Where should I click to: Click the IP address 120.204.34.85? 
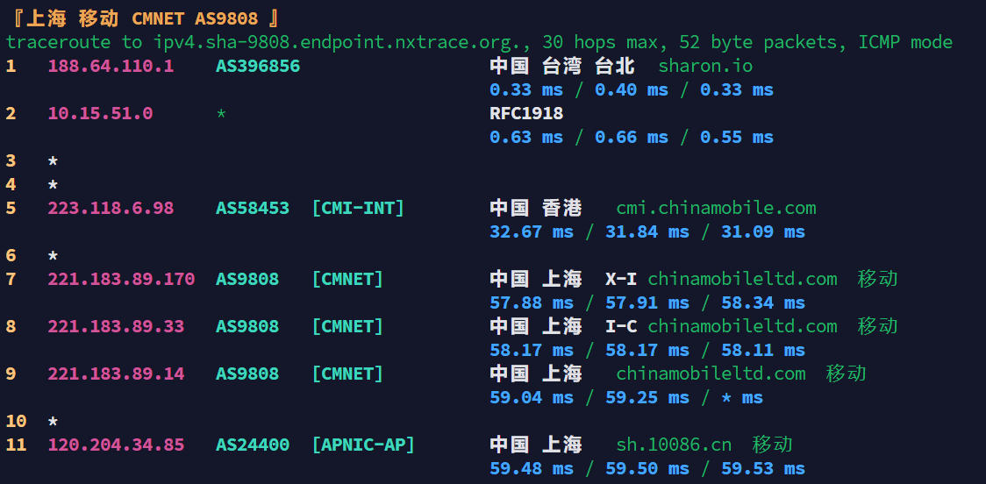116,445
